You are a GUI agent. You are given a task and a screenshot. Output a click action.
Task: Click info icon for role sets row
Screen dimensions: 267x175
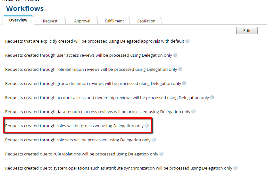click(154, 140)
